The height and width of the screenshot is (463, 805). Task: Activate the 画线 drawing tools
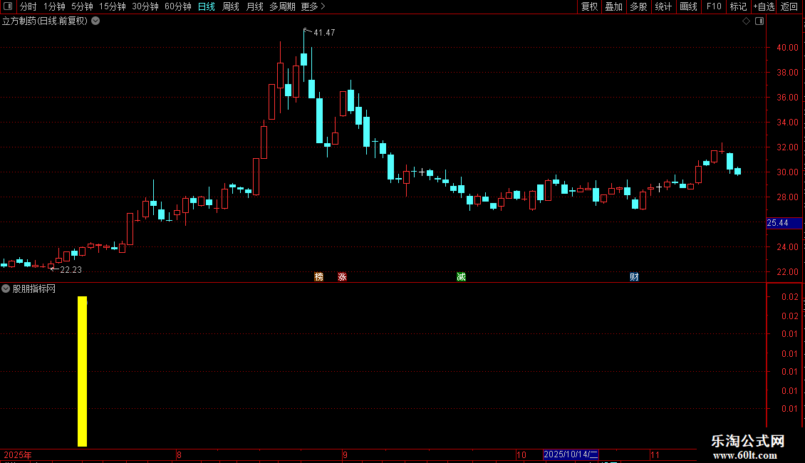(688, 6)
